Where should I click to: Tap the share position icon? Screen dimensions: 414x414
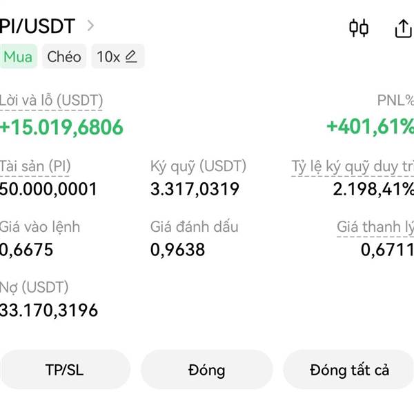point(404,28)
